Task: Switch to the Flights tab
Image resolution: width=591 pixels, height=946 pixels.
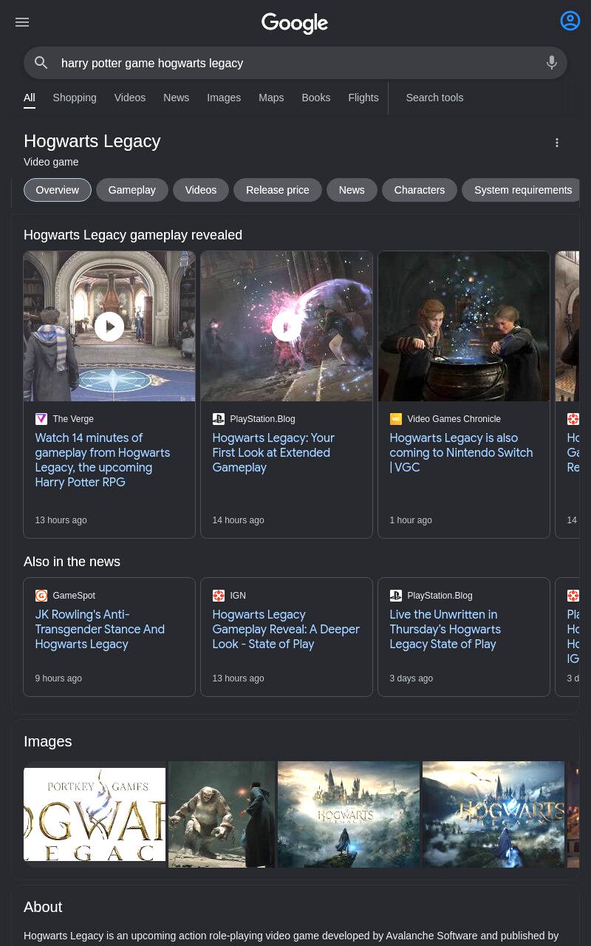Action: tap(363, 98)
